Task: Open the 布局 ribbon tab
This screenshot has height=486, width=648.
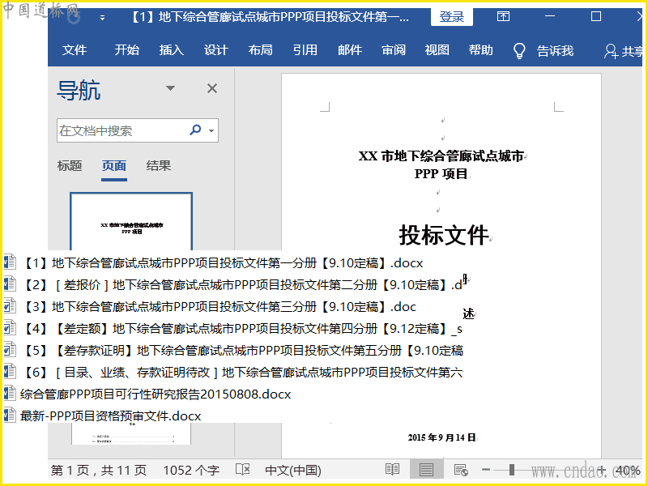Action: pos(260,50)
